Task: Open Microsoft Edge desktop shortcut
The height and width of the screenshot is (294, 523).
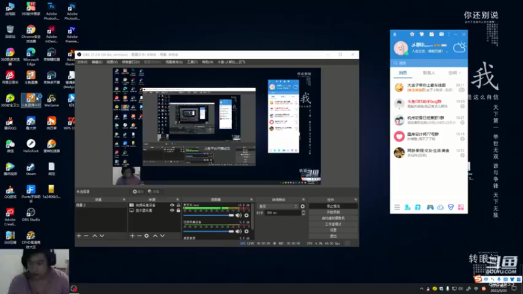Action: pyautogui.click(x=31, y=56)
